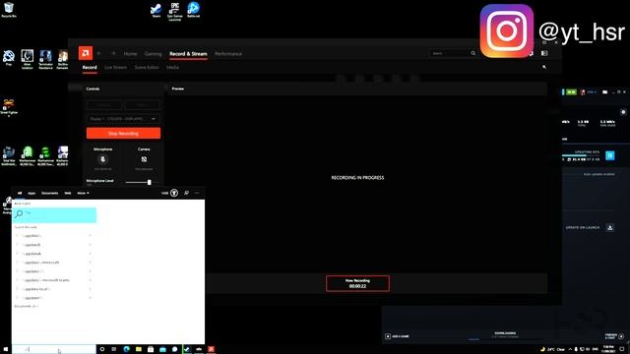Open Task View on the taskbar

point(114,349)
